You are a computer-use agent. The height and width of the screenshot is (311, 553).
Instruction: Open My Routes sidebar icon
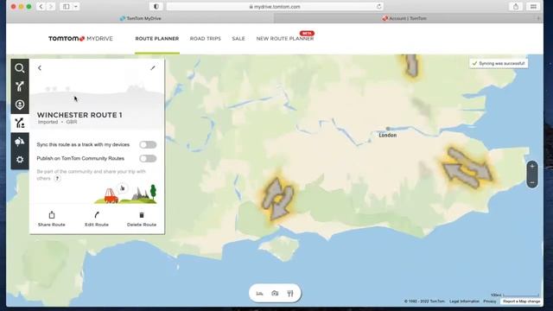[x=20, y=123]
